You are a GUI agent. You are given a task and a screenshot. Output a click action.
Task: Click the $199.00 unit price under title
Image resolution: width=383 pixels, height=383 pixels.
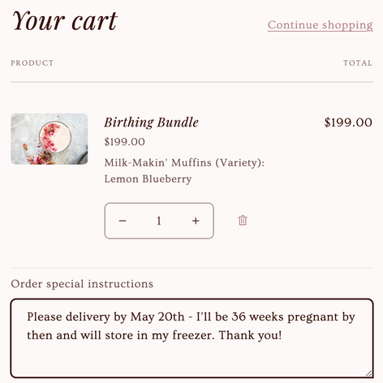(125, 142)
